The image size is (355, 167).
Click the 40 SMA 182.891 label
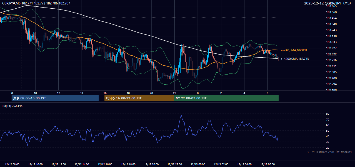294,50
